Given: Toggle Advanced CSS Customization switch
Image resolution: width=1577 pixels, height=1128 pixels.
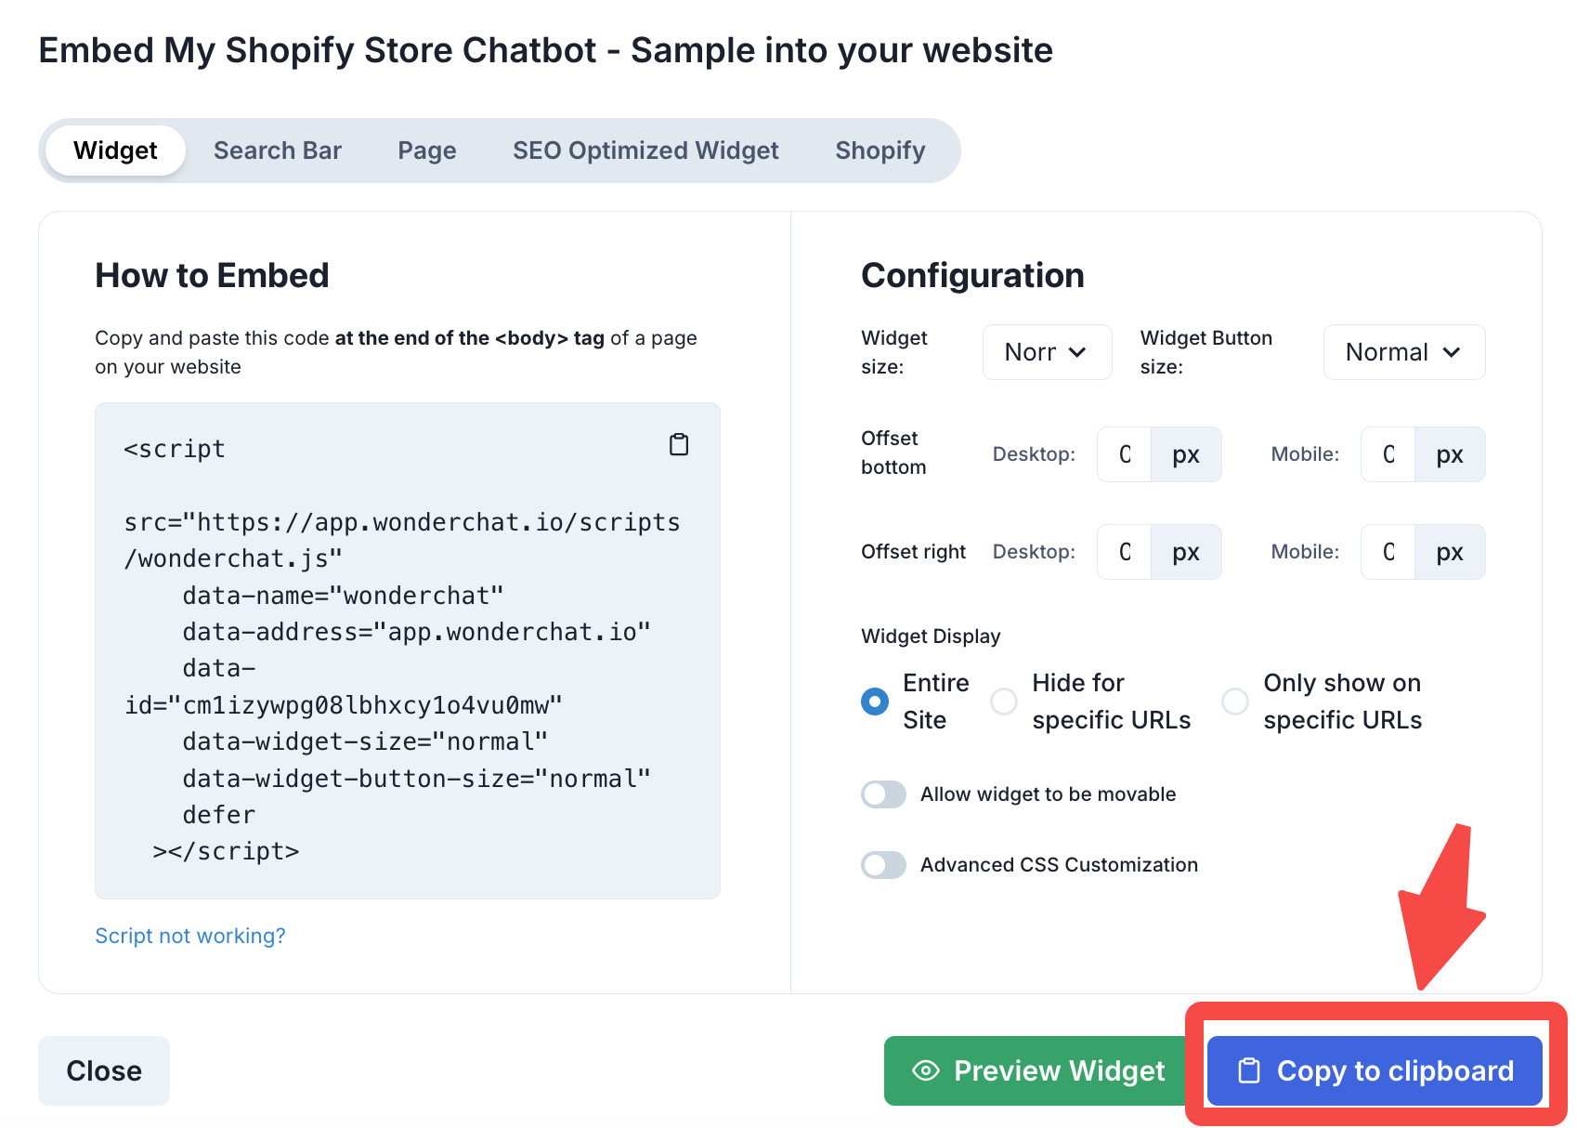Looking at the screenshot, I should click(883, 865).
